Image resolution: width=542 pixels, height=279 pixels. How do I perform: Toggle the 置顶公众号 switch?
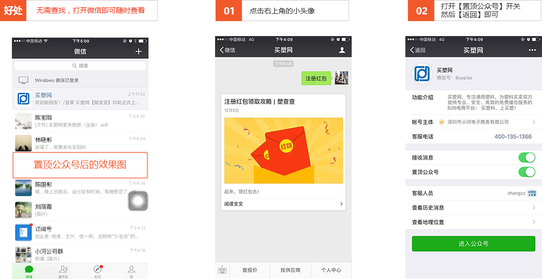point(527,172)
